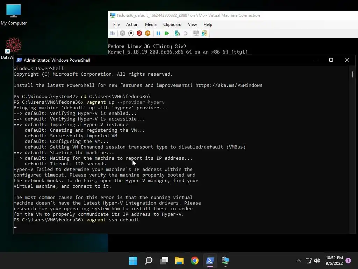
Task: Click the Revert arrow icon
Action: click(186, 33)
